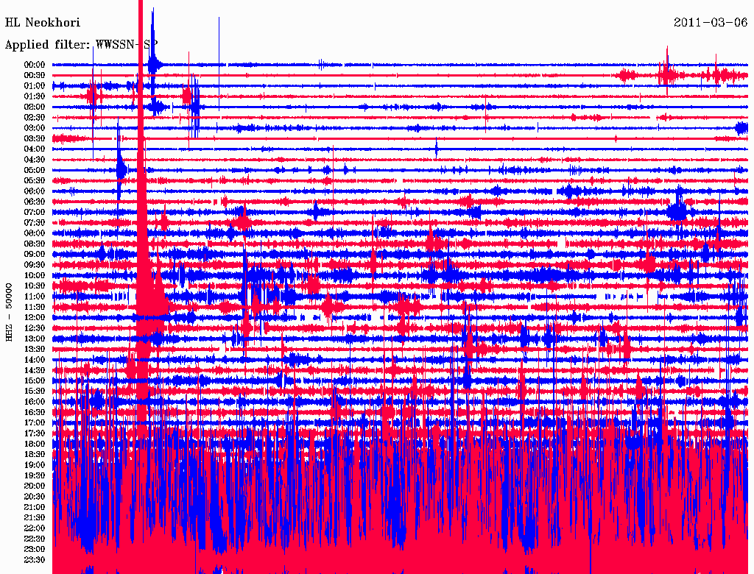Select the 13:00 time label
Viewport: 754px width, 574px height.
[x=35, y=339]
